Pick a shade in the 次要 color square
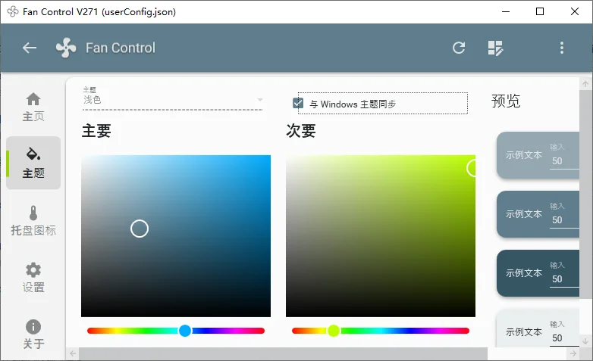Image resolution: width=593 pixels, height=361 pixels. 381,236
